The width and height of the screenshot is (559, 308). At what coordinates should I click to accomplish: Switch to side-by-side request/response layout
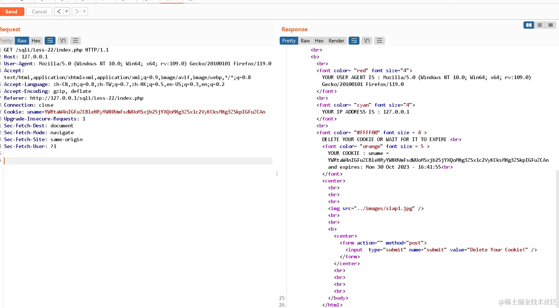529,25
